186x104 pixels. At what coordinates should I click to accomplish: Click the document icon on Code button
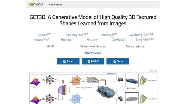[x=114, y=61]
